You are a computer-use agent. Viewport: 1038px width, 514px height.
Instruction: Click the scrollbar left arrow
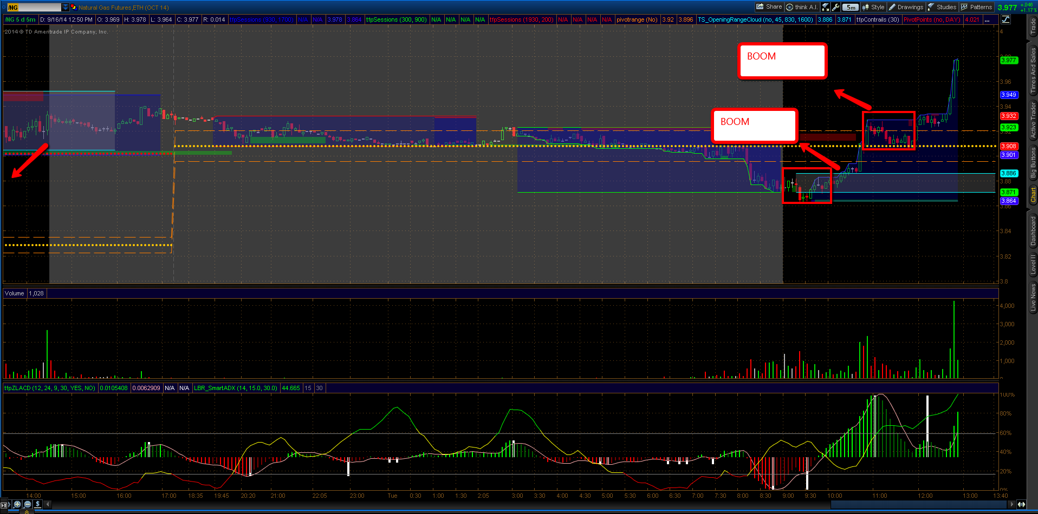(x=48, y=504)
